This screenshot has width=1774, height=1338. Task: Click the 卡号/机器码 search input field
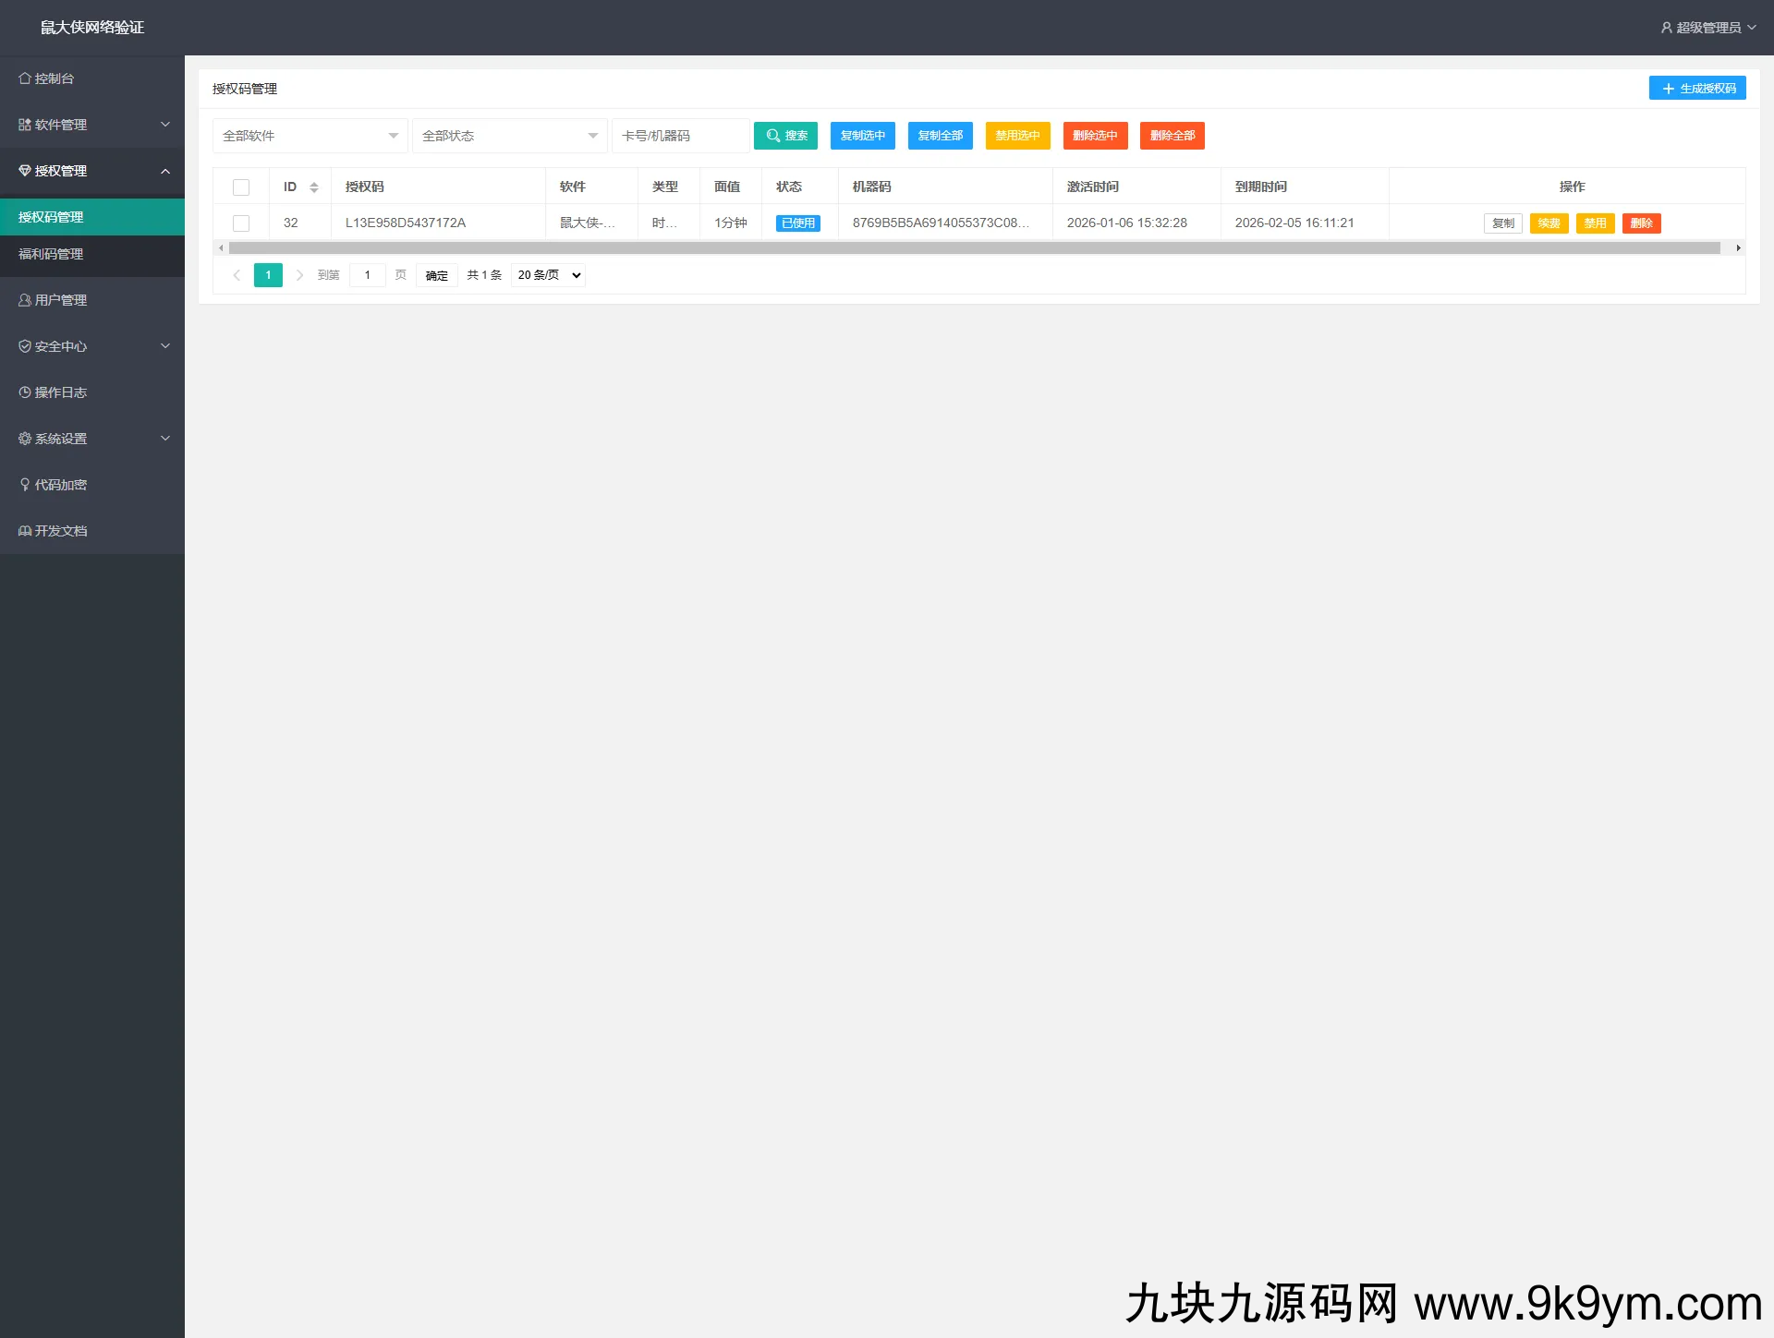680,136
